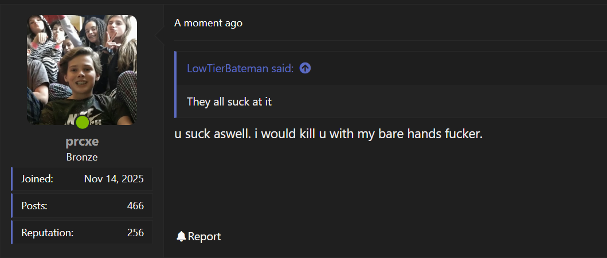Open the 'A moment ago' timestamp permalink
Image resolution: width=607 pixels, height=258 pixels.
208,23
